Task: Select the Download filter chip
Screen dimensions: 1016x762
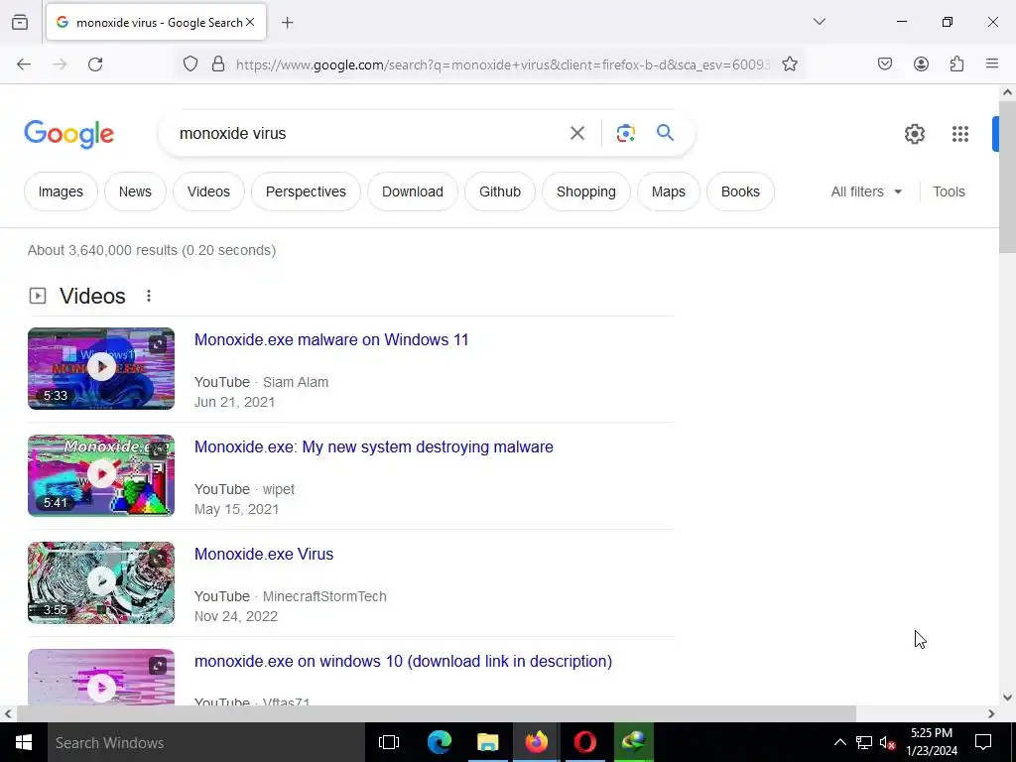Action: pyautogui.click(x=413, y=191)
